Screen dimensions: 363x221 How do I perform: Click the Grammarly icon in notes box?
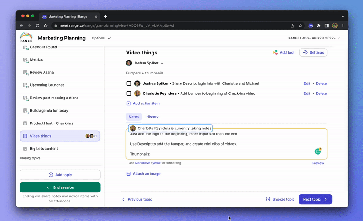pos(318,152)
